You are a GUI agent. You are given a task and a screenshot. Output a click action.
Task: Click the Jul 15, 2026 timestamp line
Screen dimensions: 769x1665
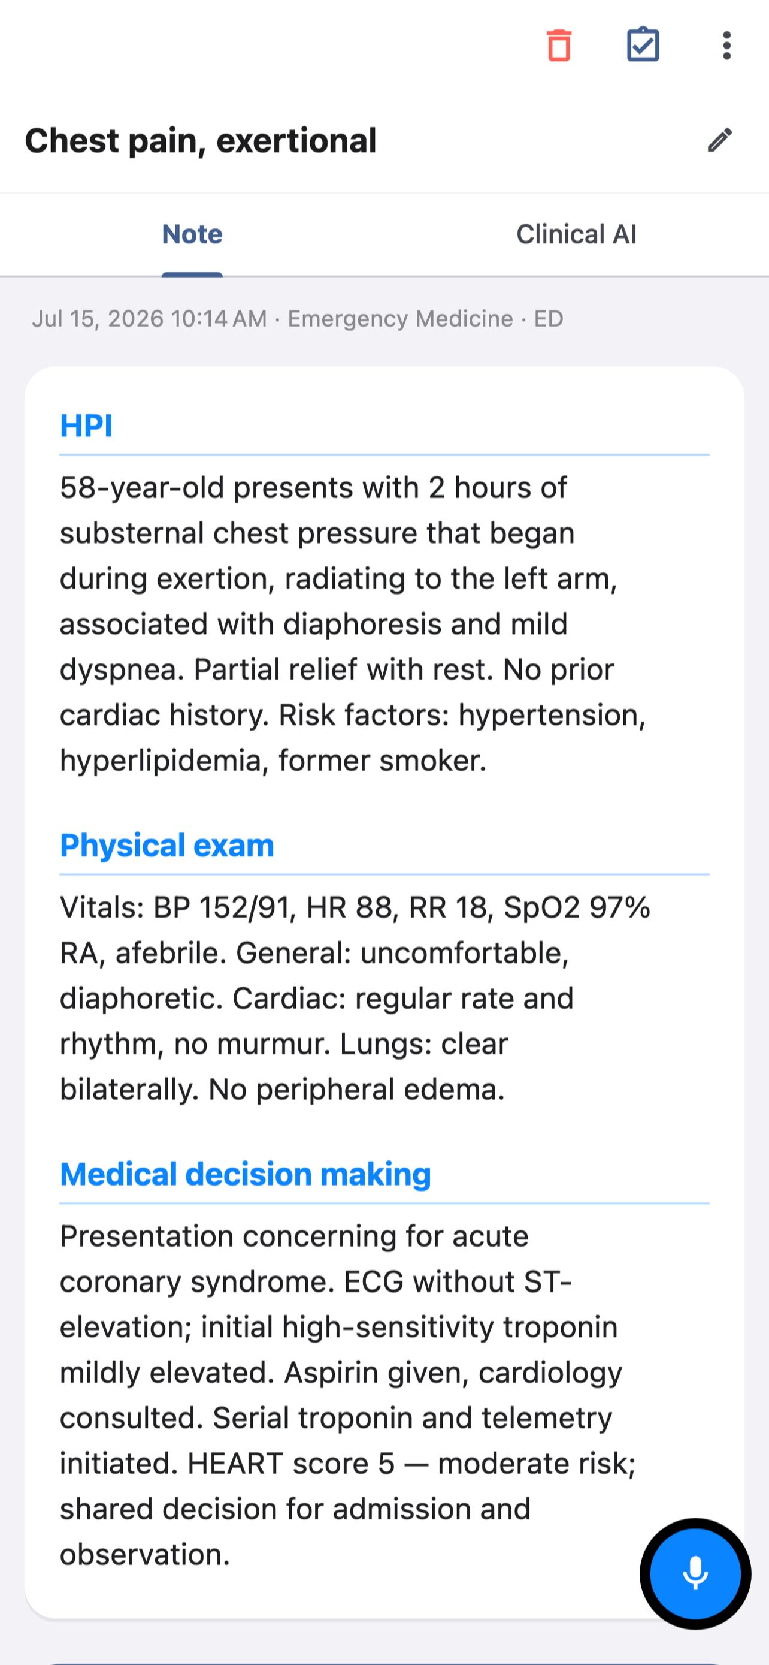click(x=298, y=319)
